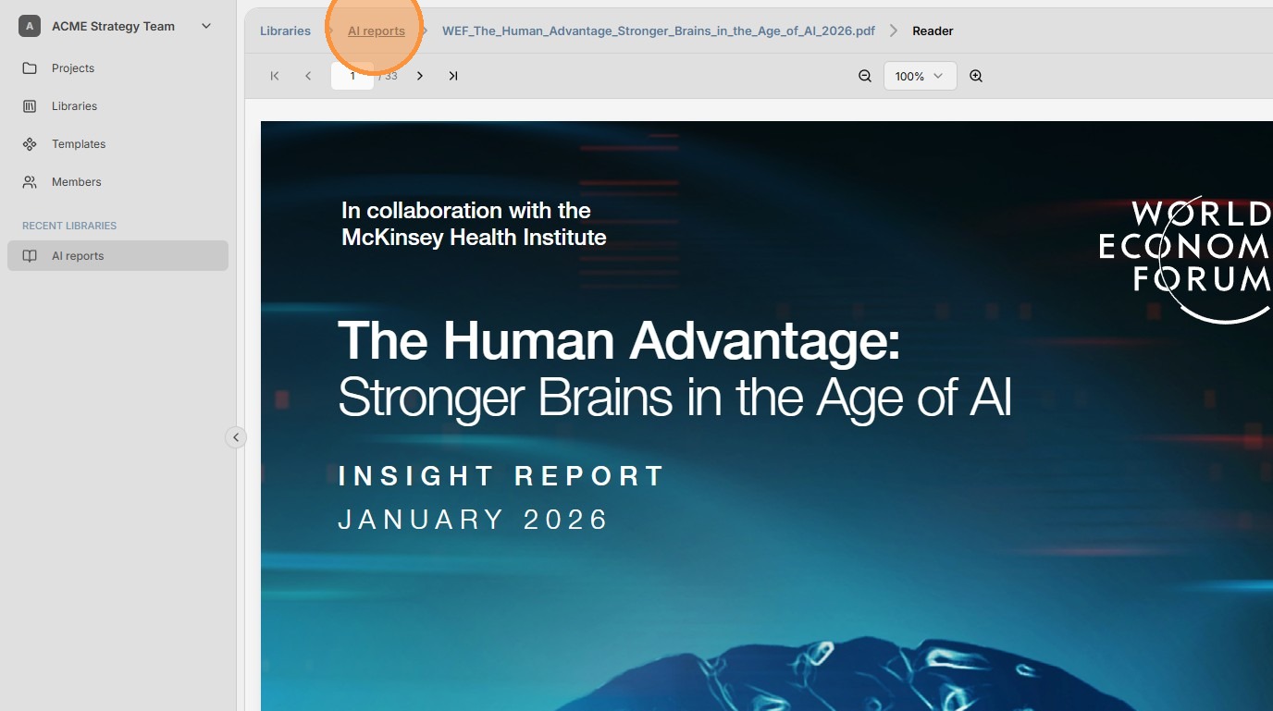Go to Libraries in the sidebar
Screen dimensions: 1273x711
[117, 106]
